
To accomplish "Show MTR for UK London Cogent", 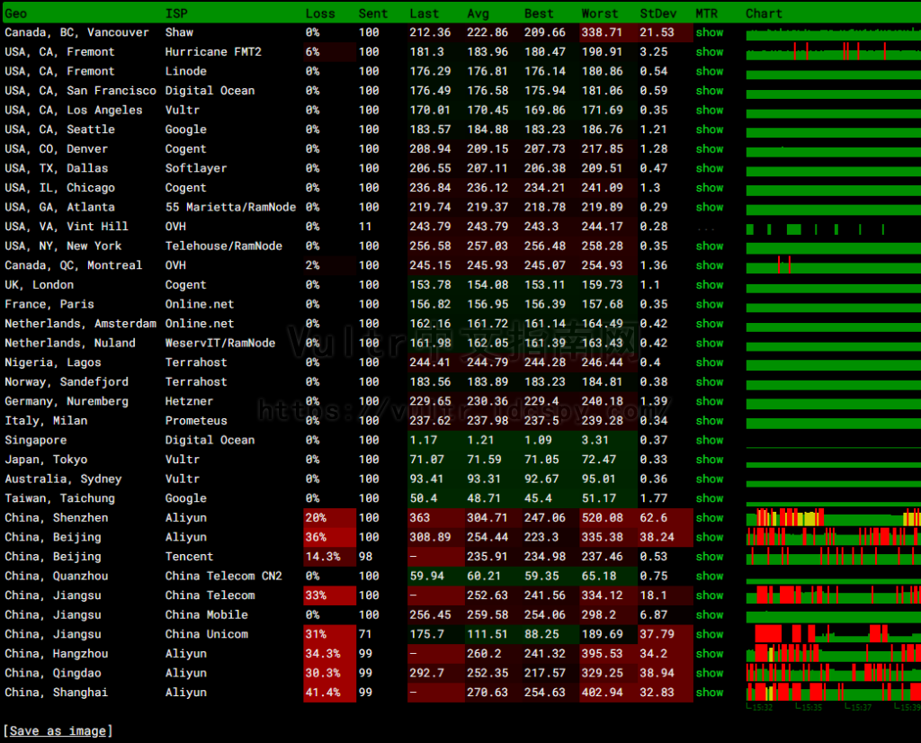I will pyautogui.click(x=709, y=284).
